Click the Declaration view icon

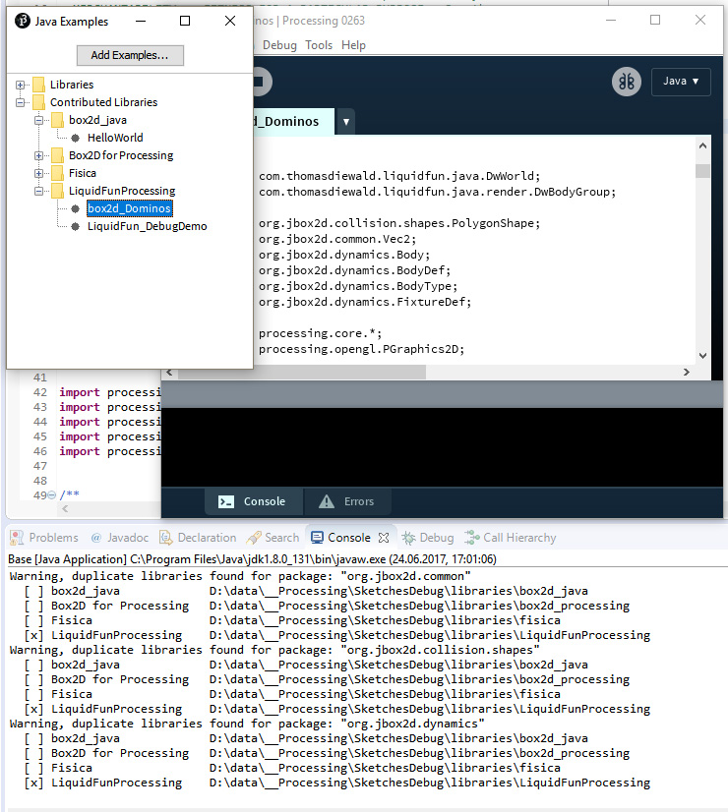pos(166,538)
